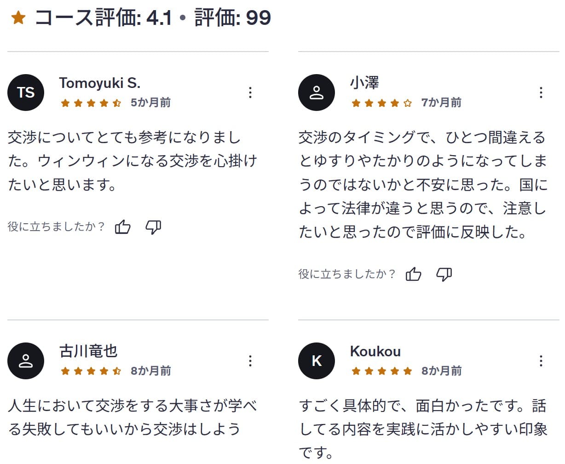Image resolution: width=565 pixels, height=464 pixels.
Task: Expand 古川竜也's review options menu
Action: (250, 361)
